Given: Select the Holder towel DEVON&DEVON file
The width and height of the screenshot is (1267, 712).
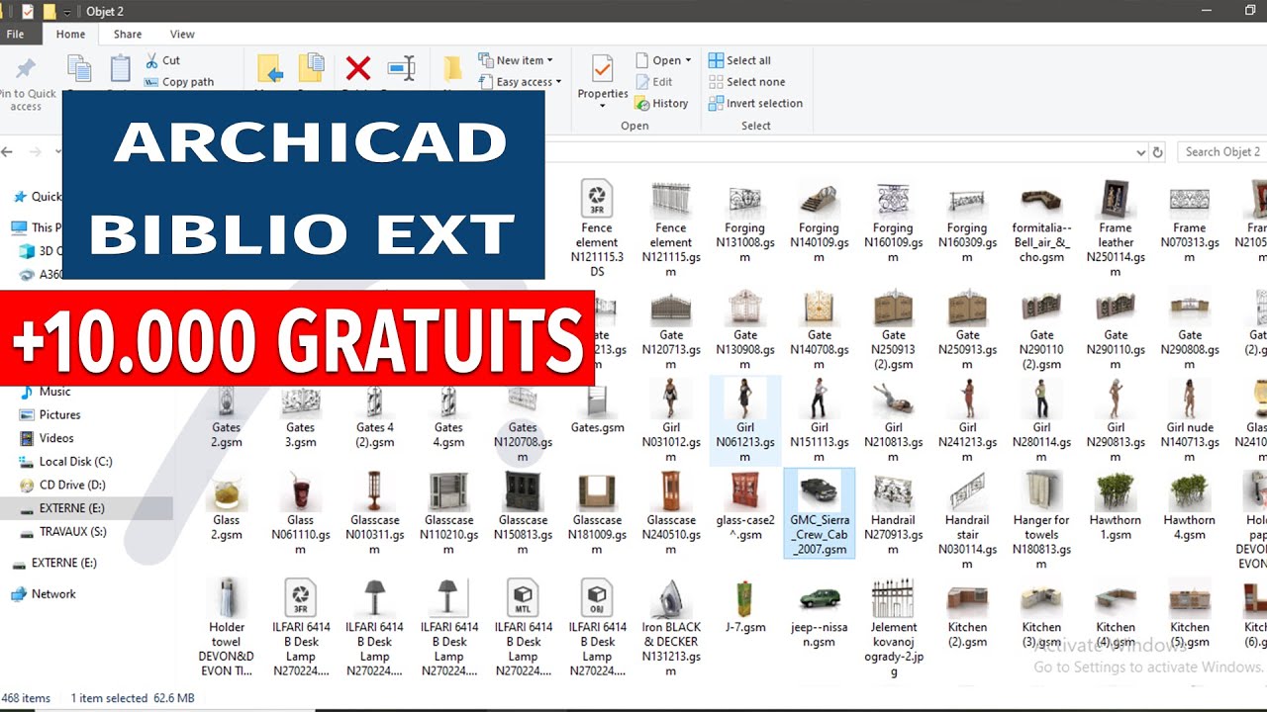Looking at the screenshot, I should pos(227,627).
